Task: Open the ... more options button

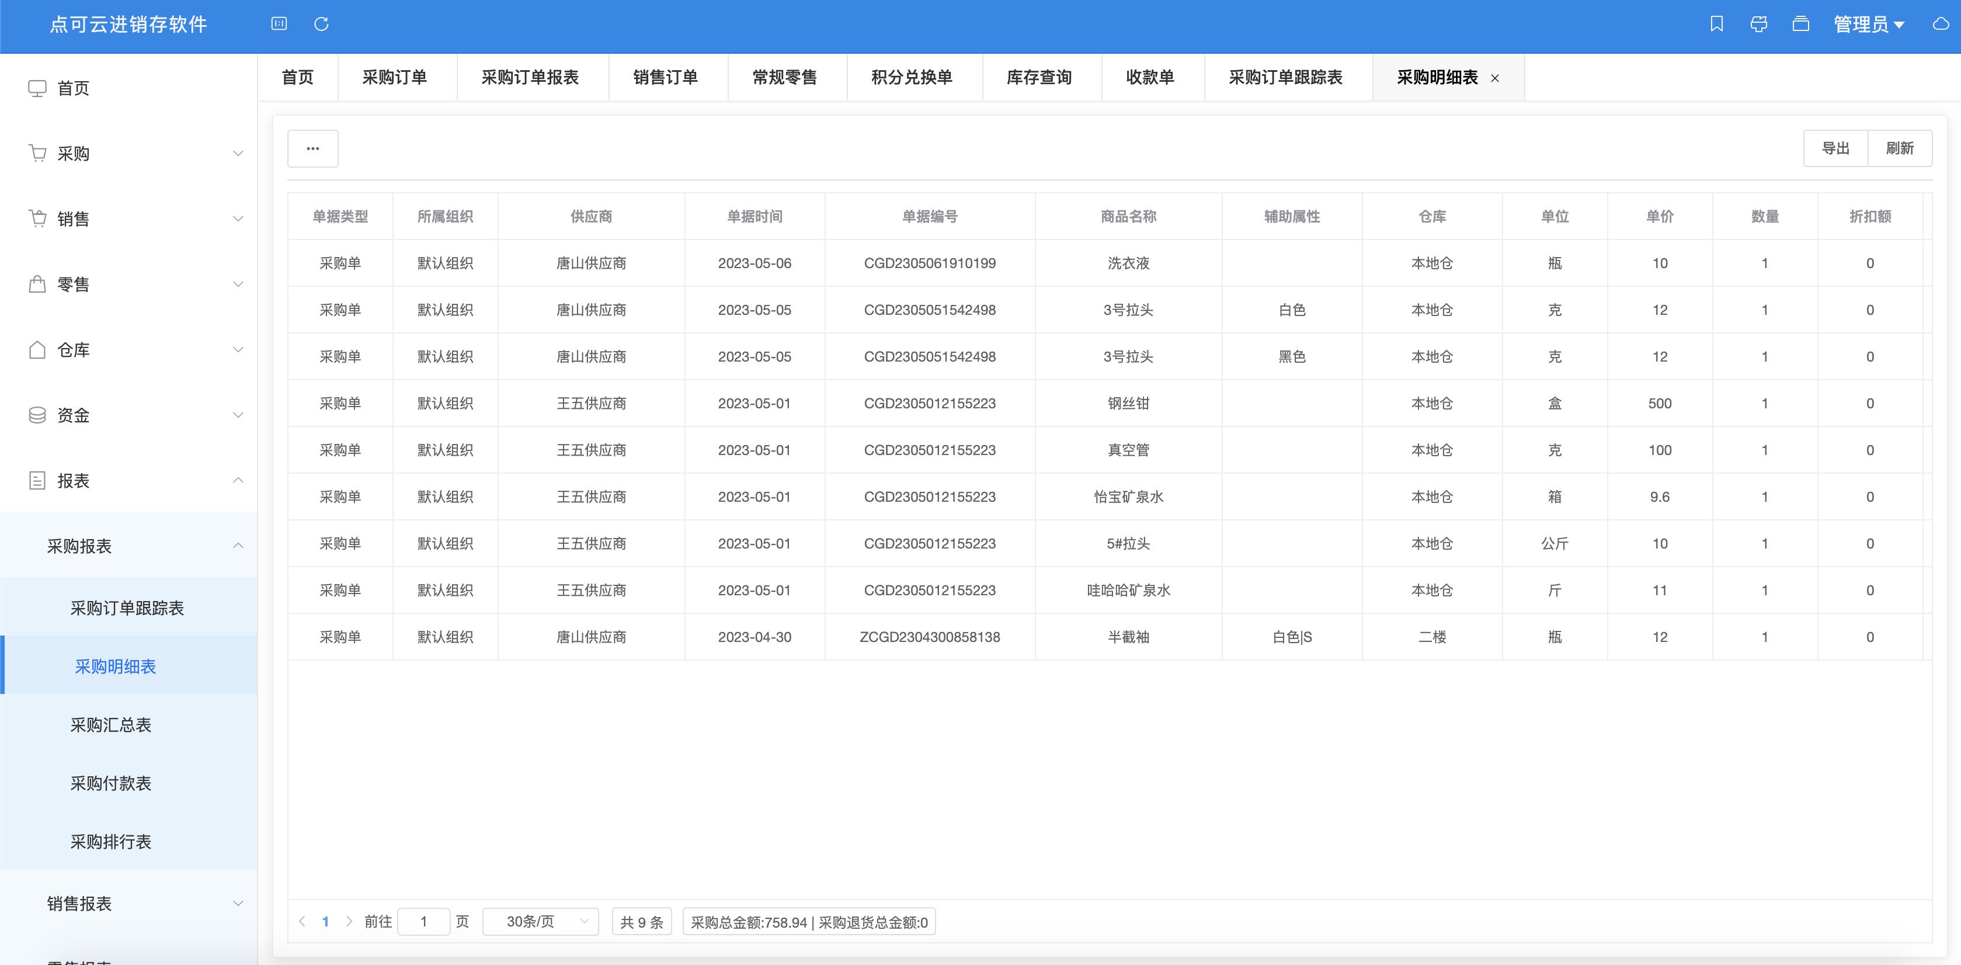Action: tap(312, 148)
